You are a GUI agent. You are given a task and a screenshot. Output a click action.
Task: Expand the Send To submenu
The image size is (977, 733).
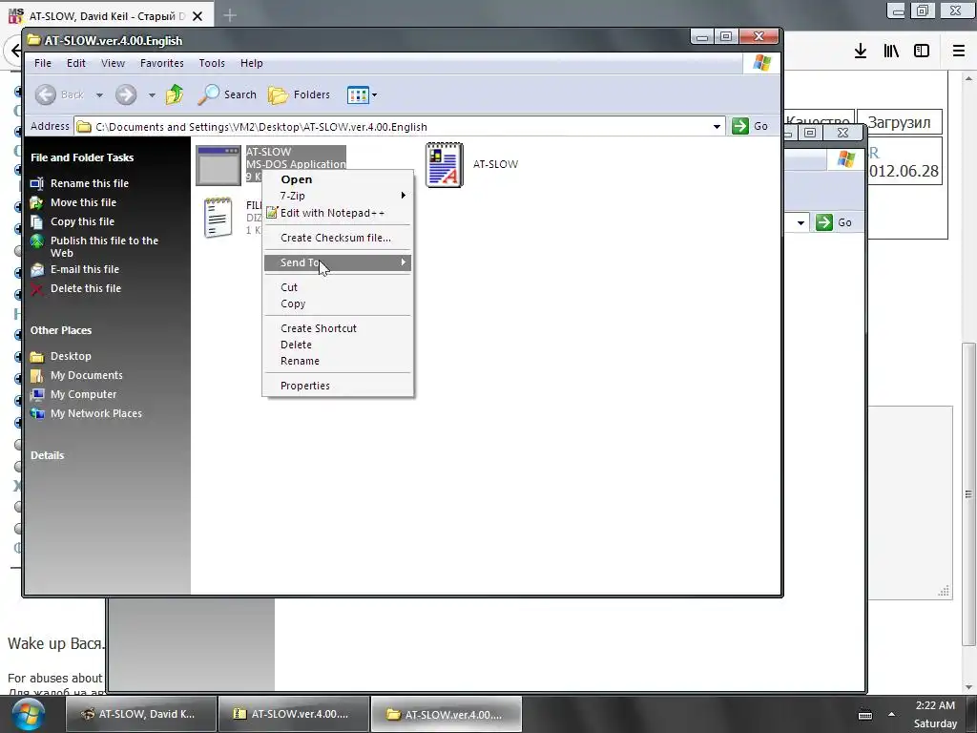point(337,262)
